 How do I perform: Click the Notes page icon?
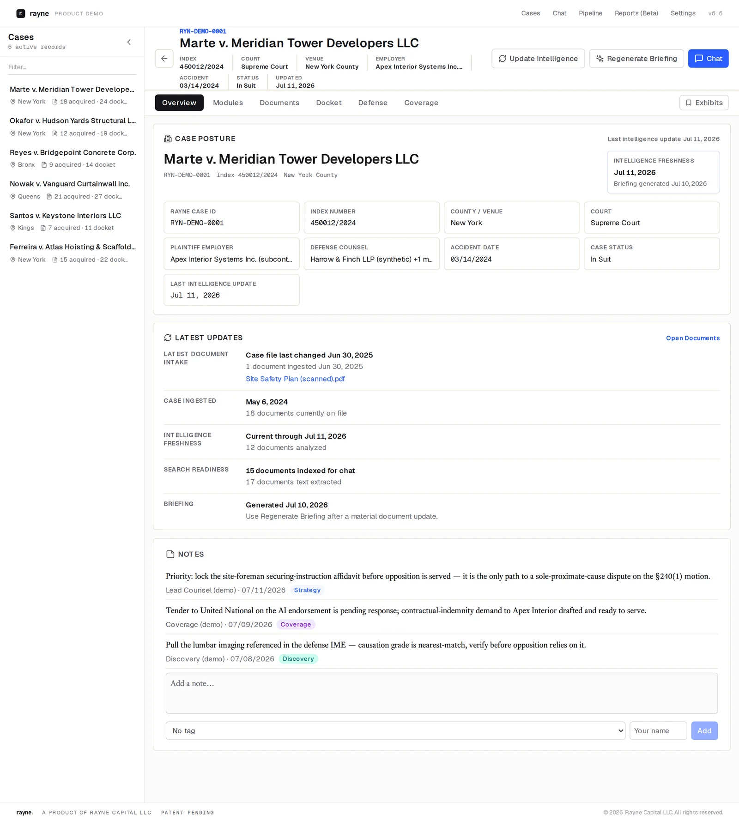click(170, 554)
